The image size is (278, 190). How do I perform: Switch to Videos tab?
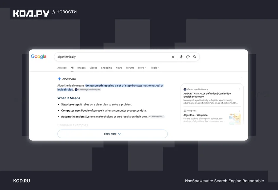tap(93, 68)
